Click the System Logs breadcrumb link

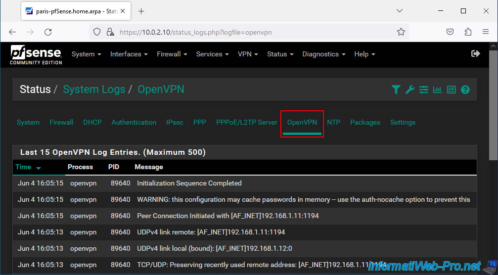[x=94, y=90]
